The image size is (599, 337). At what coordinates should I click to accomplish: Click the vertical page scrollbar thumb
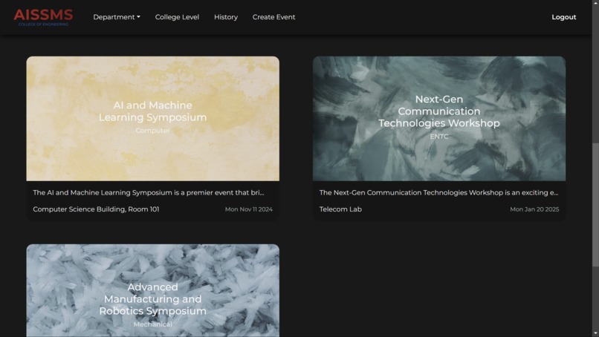[595, 205]
